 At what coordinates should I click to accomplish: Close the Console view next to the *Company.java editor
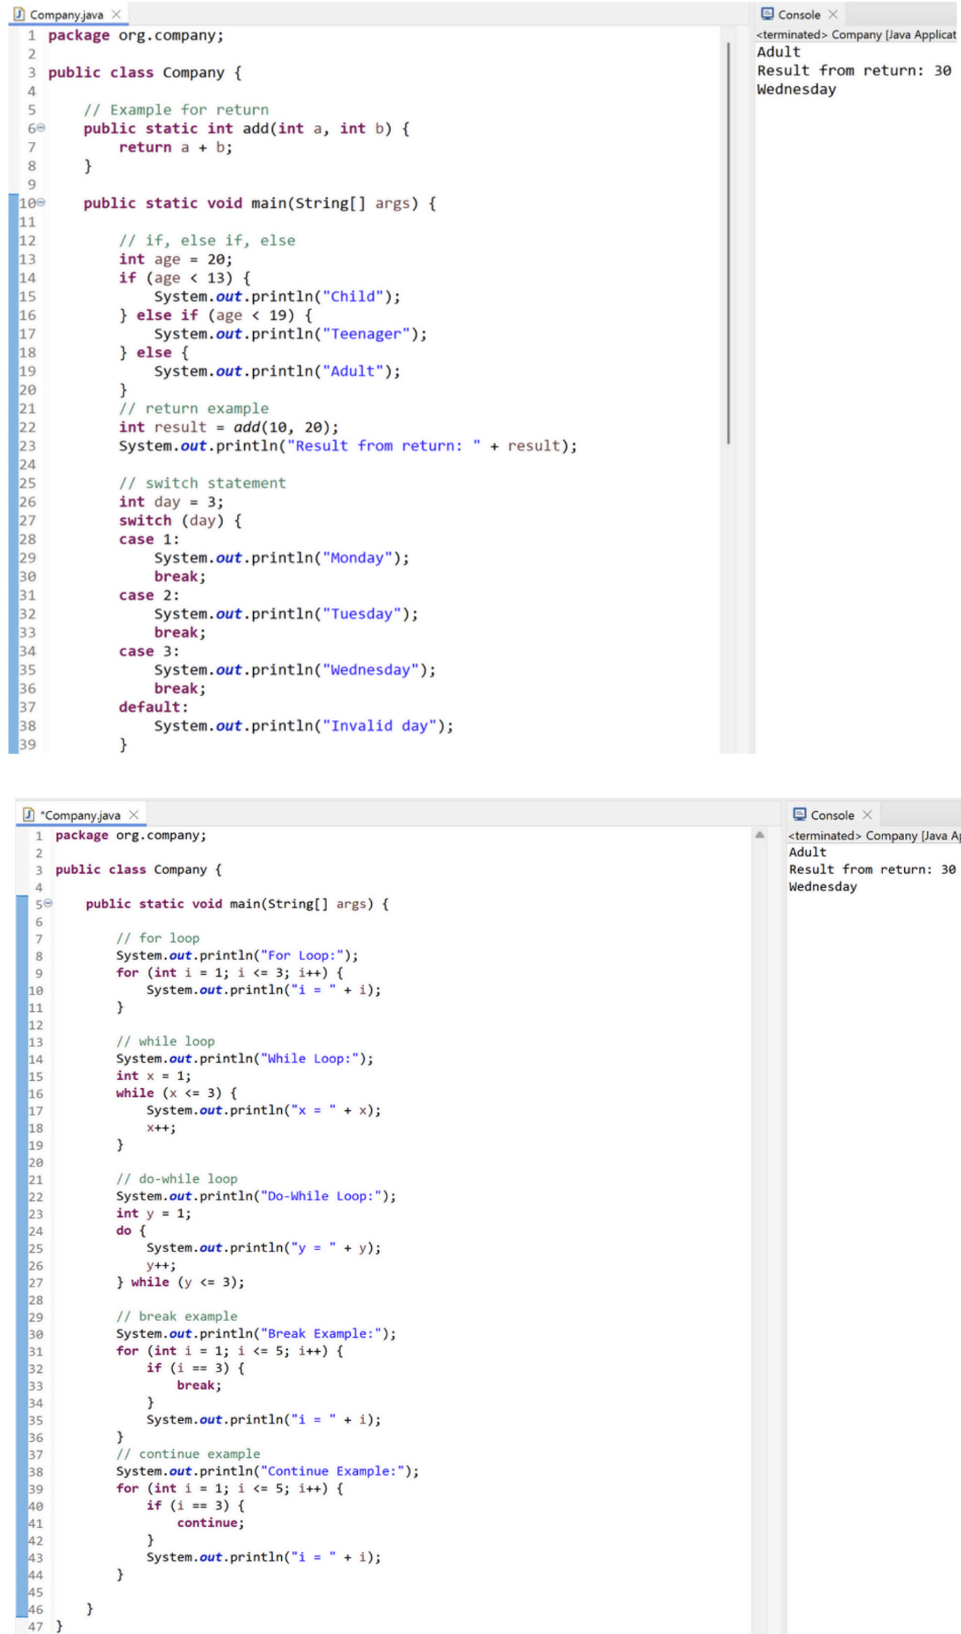[867, 814]
